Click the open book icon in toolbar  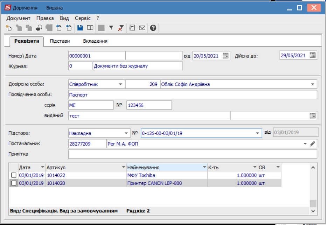click(x=90, y=28)
